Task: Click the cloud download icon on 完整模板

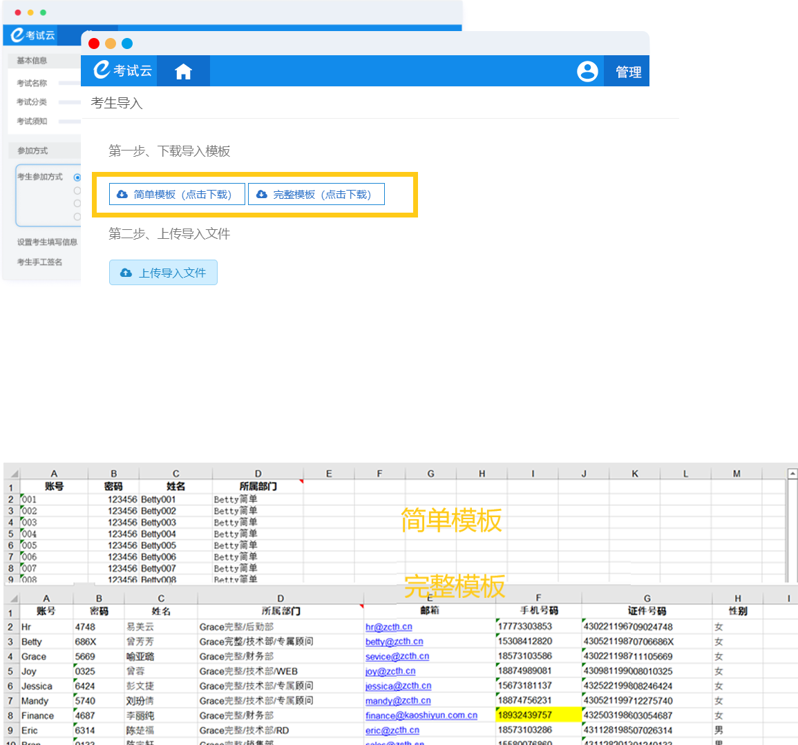Action: (261, 195)
